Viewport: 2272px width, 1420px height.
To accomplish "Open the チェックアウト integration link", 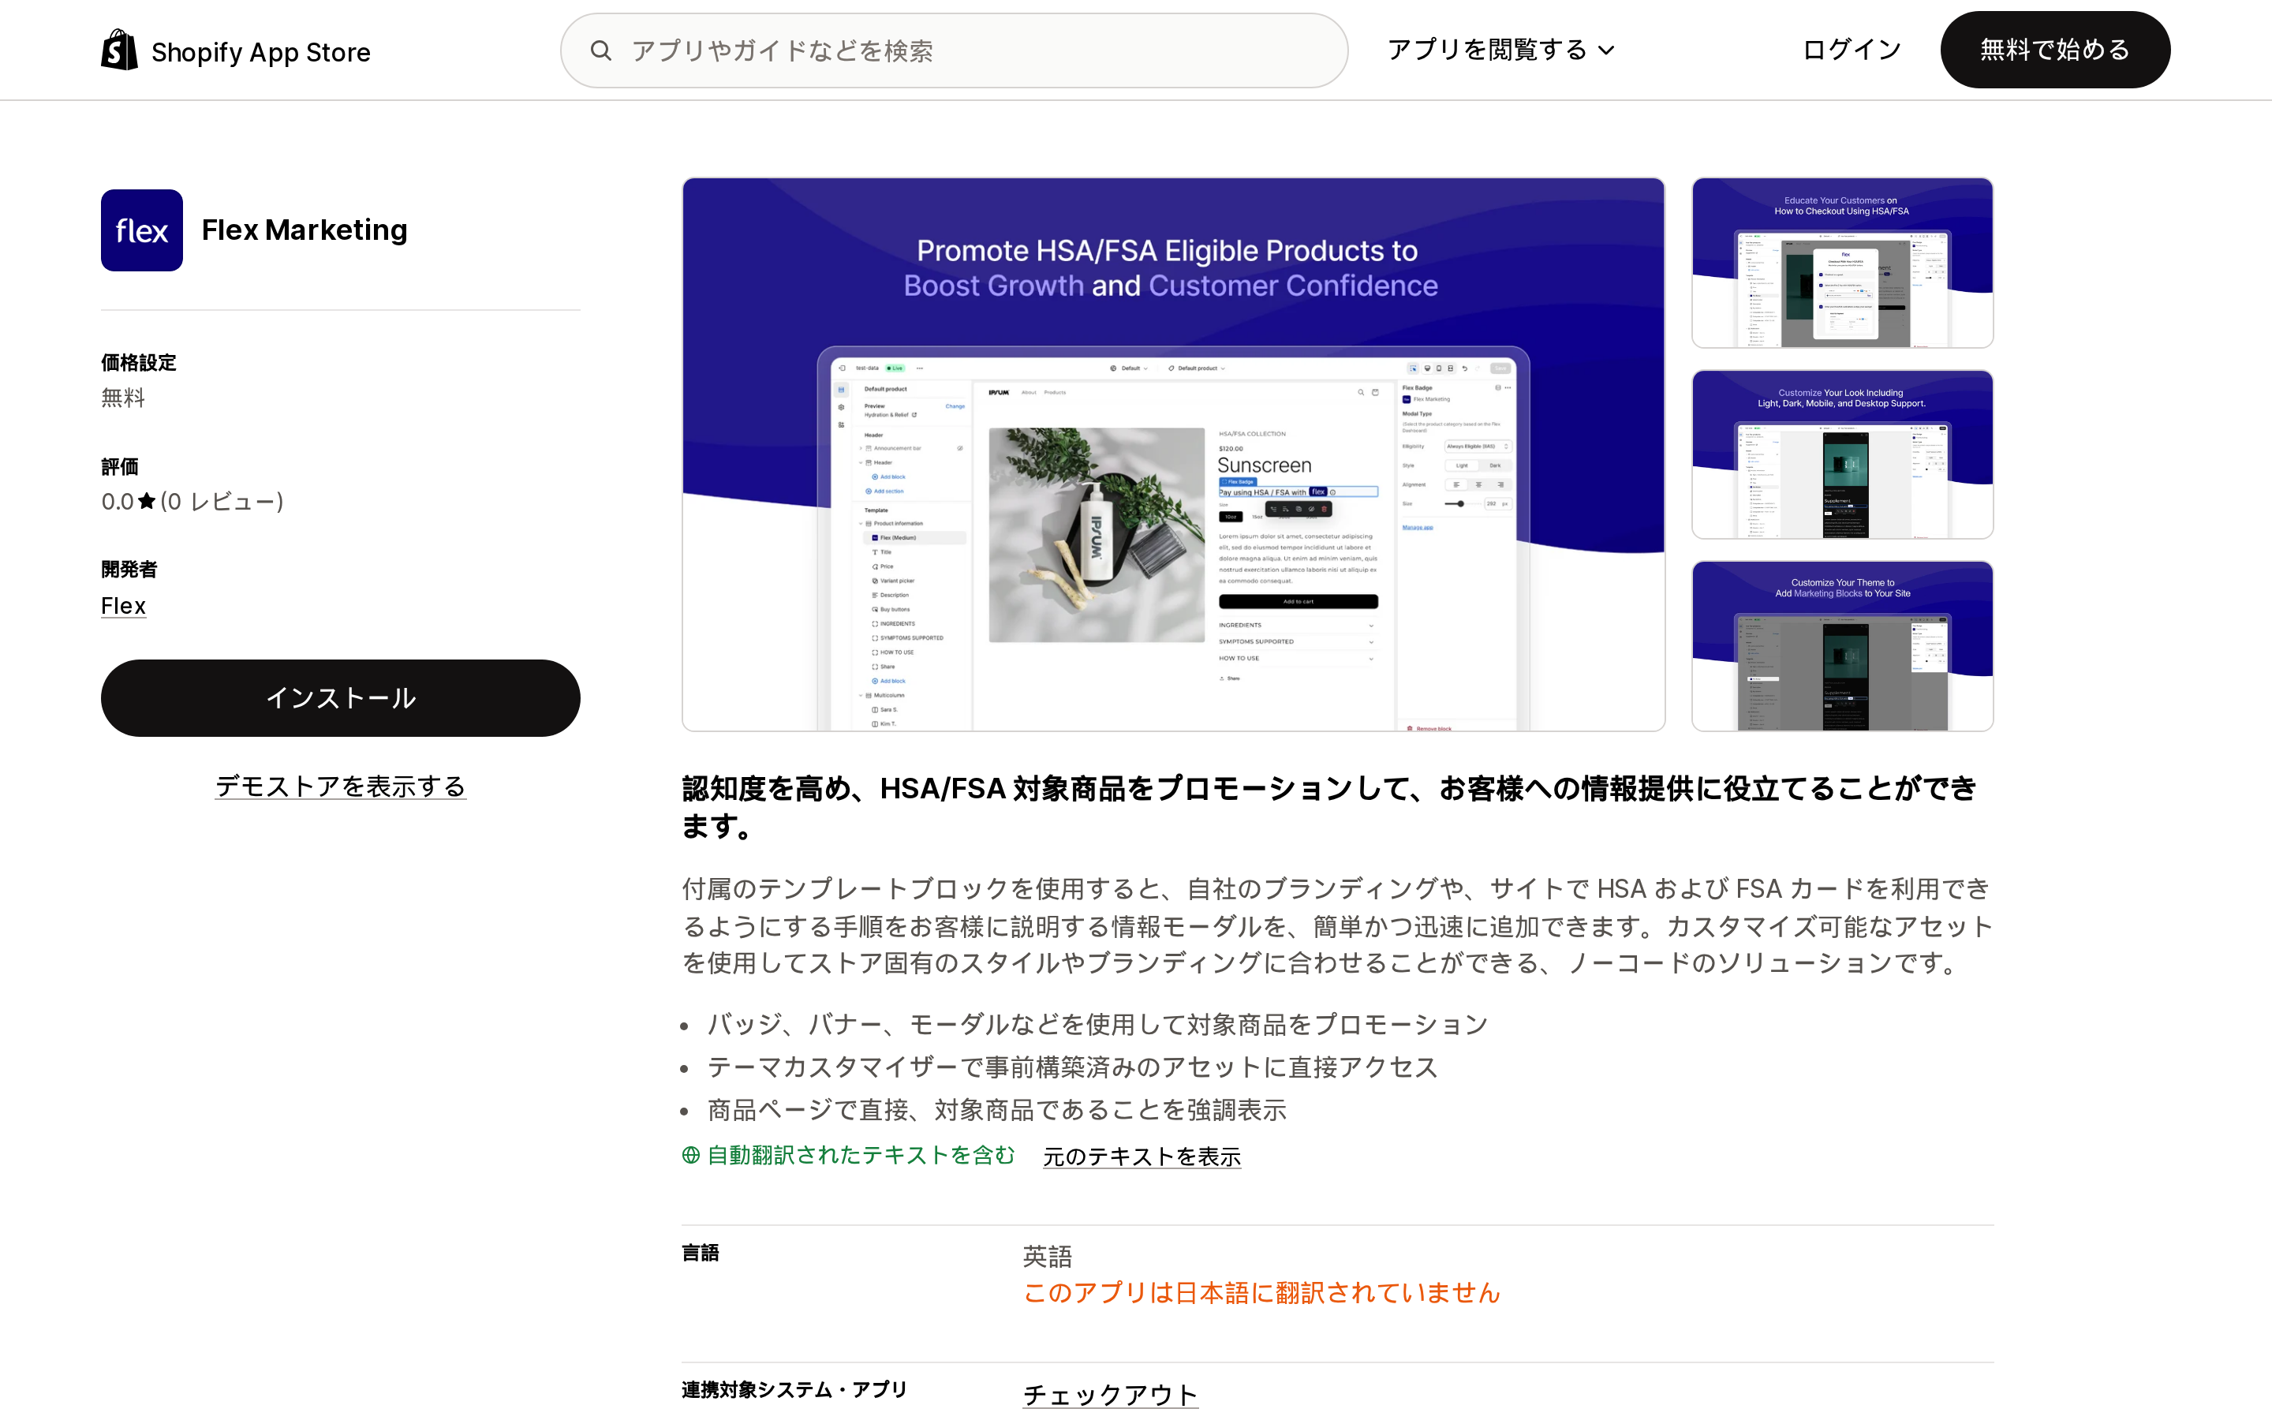I will coord(1110,1395).
